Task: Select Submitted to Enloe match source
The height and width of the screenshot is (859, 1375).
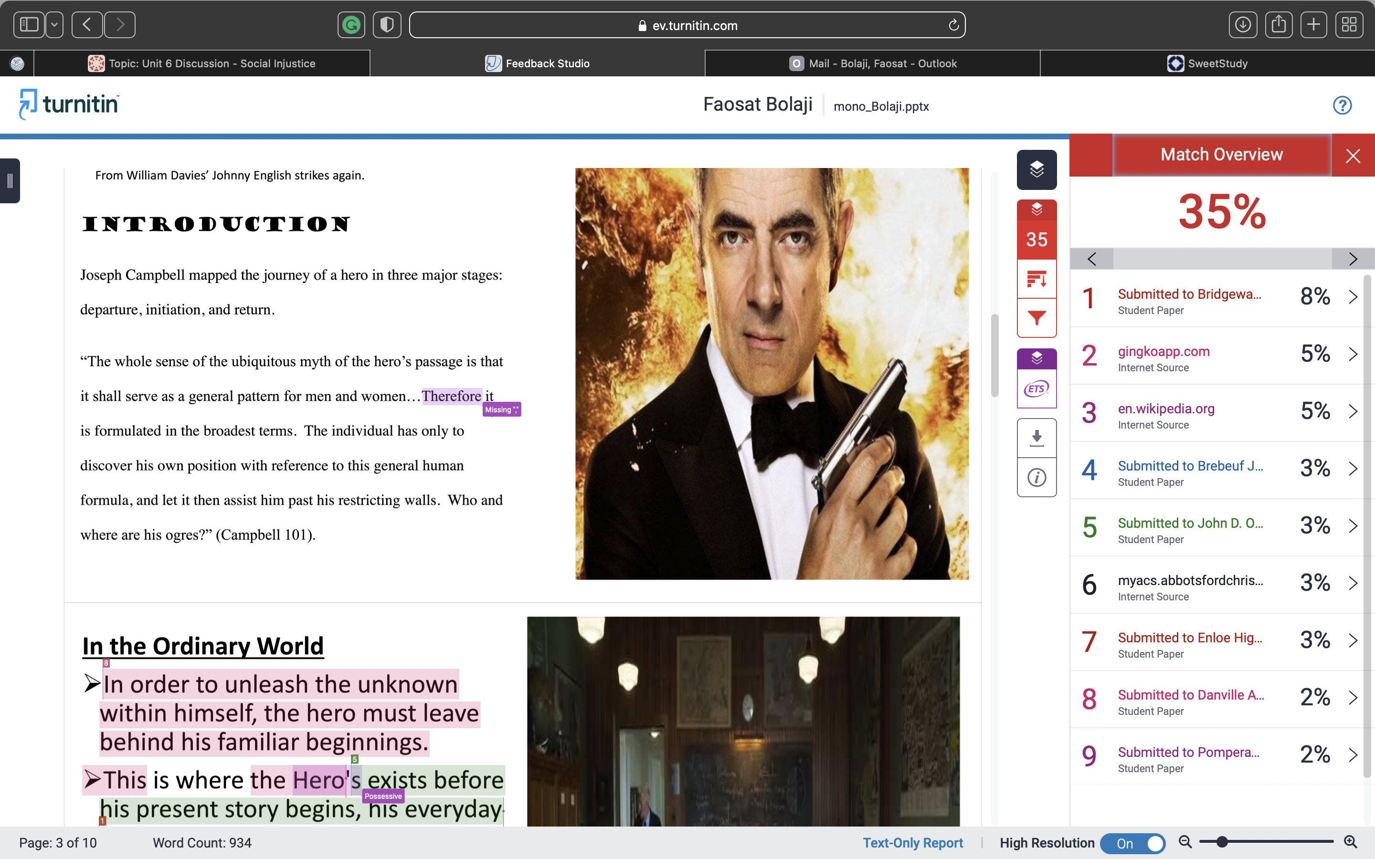Action: point(1190,638)
